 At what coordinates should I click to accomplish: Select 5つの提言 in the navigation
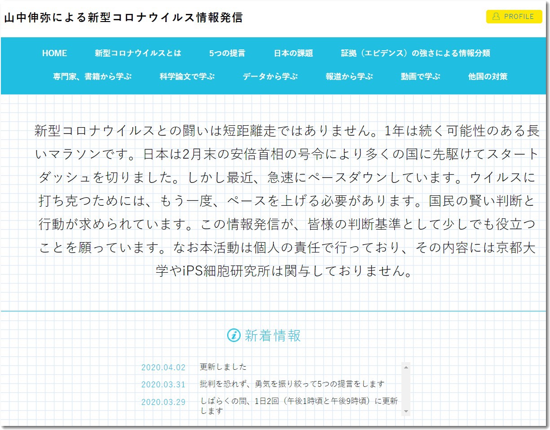227,53
